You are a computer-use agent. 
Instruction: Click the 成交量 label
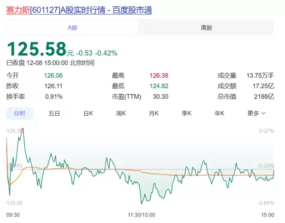[227, 75]
